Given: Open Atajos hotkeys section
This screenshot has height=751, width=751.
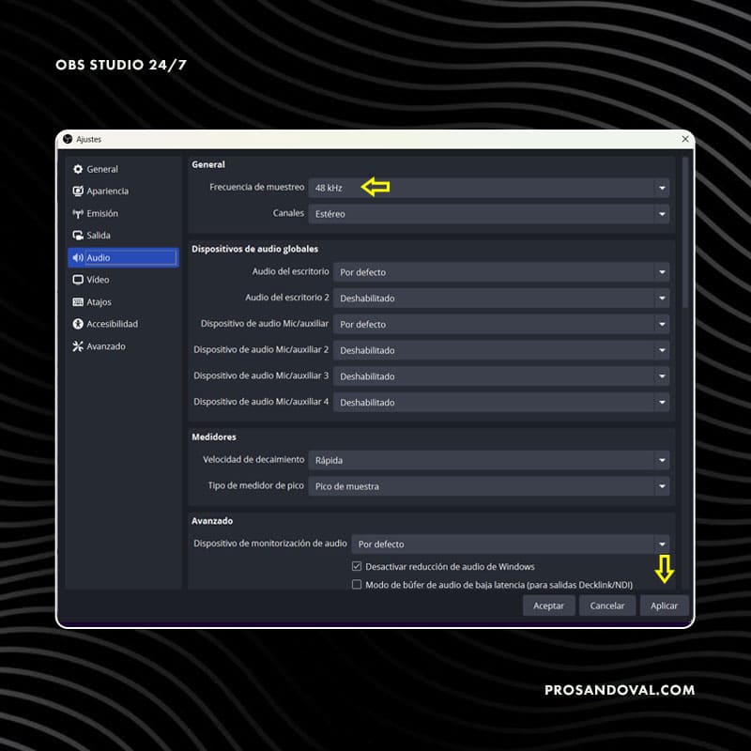Looking at the screenshot, I should tap(123, 301).
